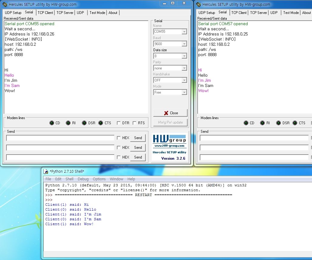The height and width of the screenshot is (260, 312).
Task: Click the RI modem line indicator
Action: pyautogui.click(x=68, y=123)
